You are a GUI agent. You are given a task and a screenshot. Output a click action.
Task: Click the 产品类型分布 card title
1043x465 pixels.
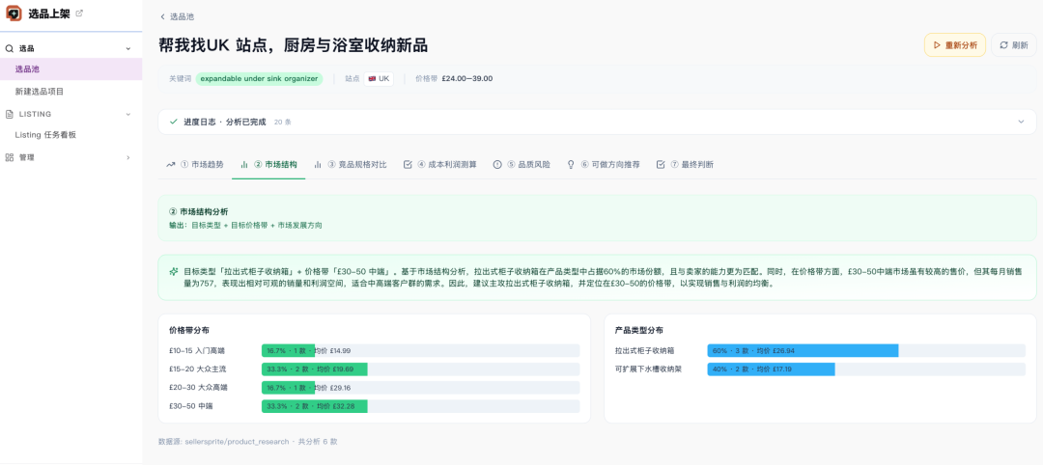tap(639, 330)
